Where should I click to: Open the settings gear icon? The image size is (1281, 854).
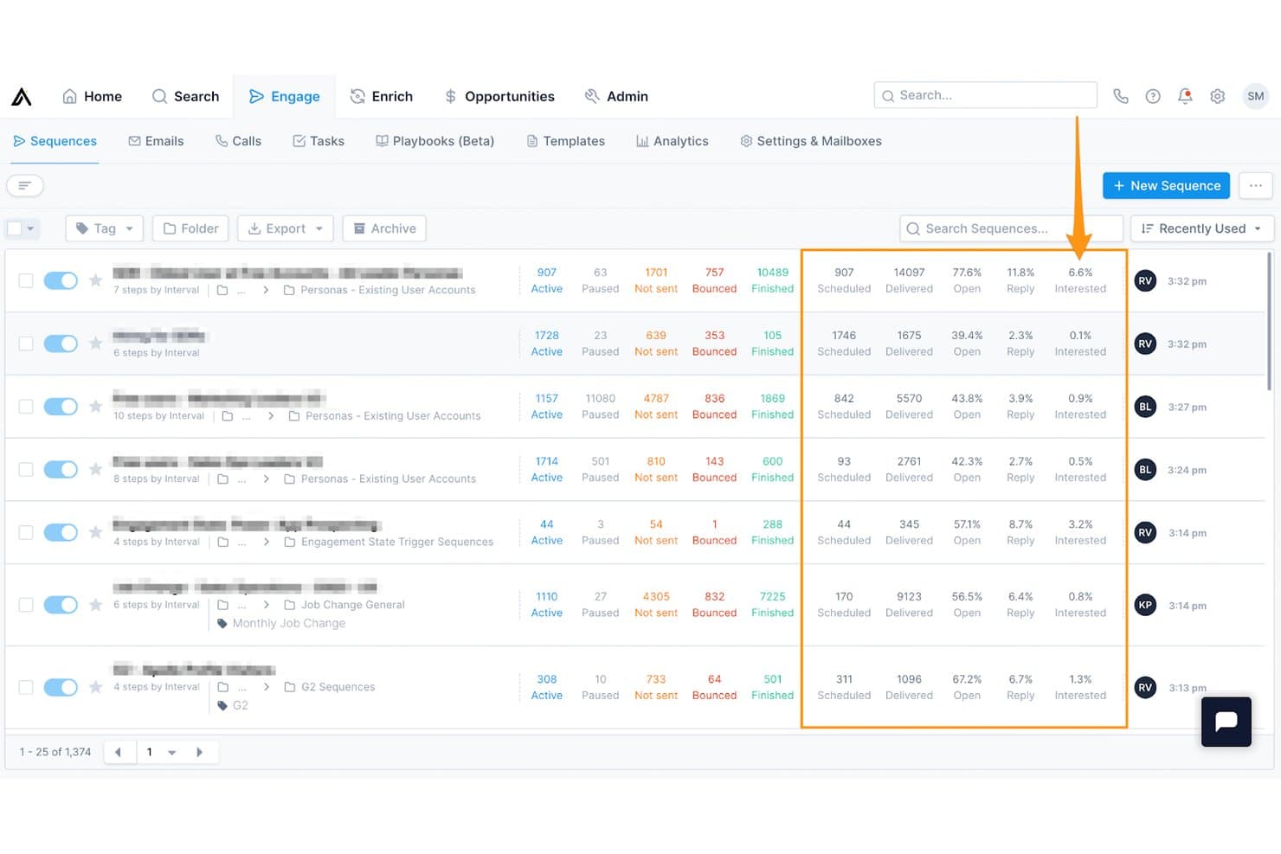click(x=1217, y=96)
